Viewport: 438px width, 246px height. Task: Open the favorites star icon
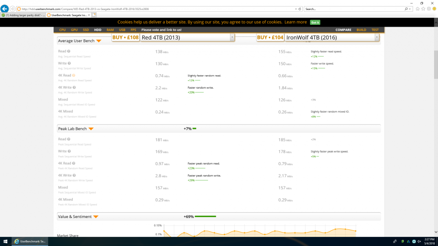(x=423, y=9)
